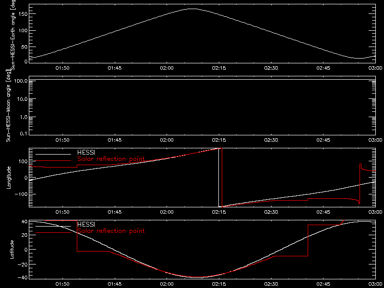Click the red legend line sample in Latitude plot

tap(53, 233)
